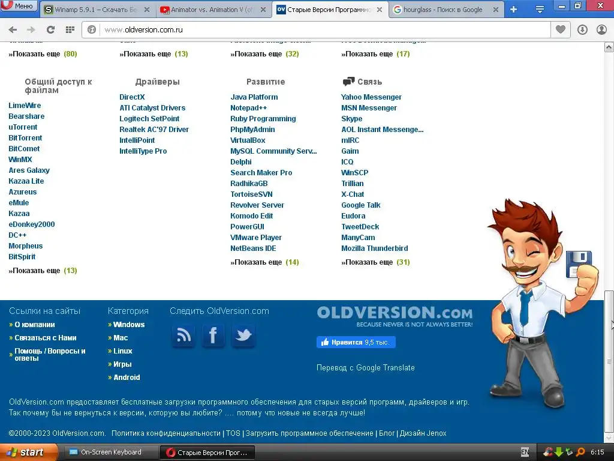Open О компании footer link
The image size is (614, 461).
34,325
